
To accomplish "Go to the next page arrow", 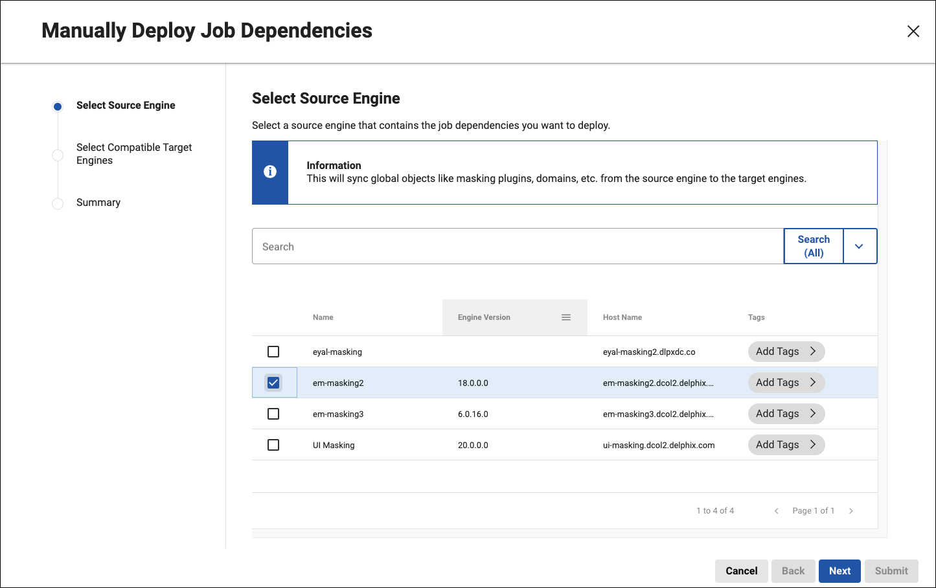I will coord(851,511).
